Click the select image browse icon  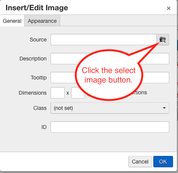163,40
